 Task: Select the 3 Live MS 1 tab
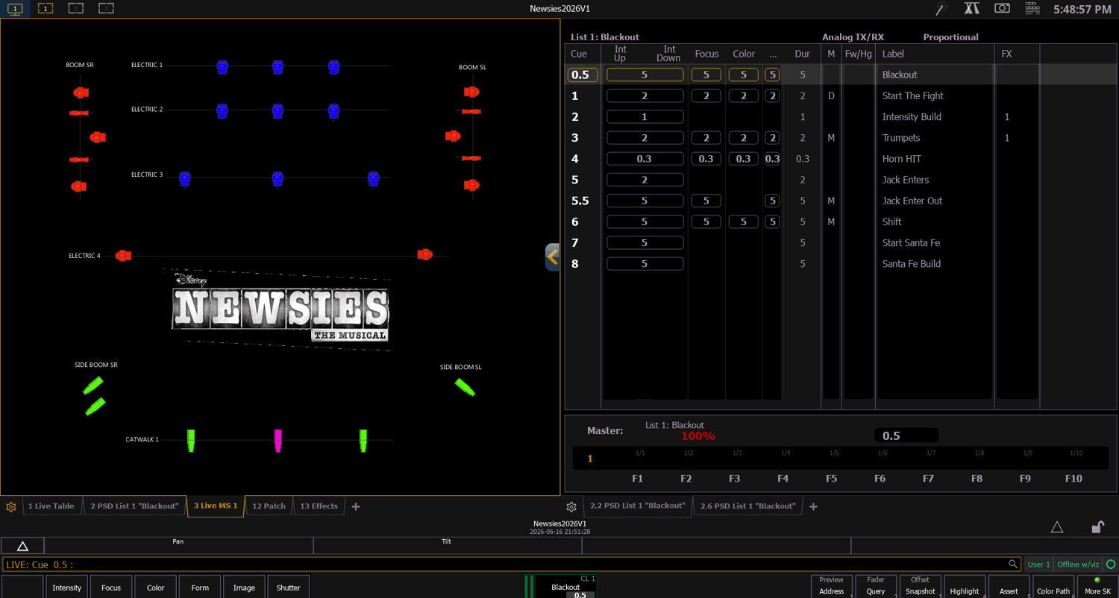point(216,506)
